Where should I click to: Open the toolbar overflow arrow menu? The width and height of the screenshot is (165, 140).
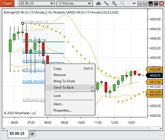click(134, 3)
